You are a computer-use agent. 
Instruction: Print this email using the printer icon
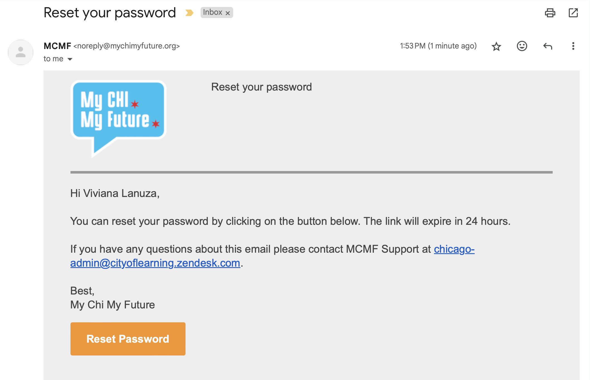coord(550,13)
